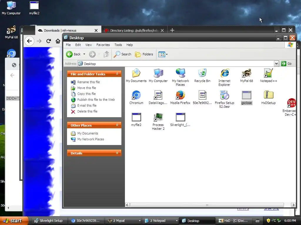The height and width of the screenshot is (225, 301).
Task: Click Search in the Explorer toolbar
Action: click(x=122, y=54)
